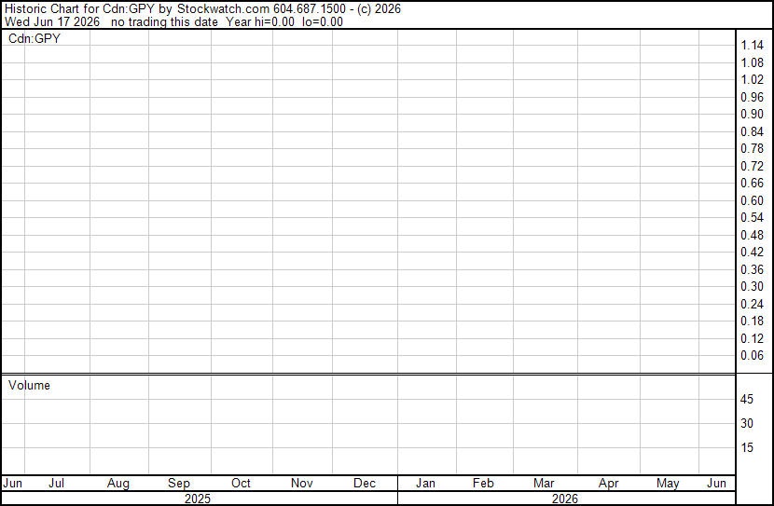This screenshot has height=506, width=774.
Task: Select the Jul month marker
Action: [x=56, y=484]
